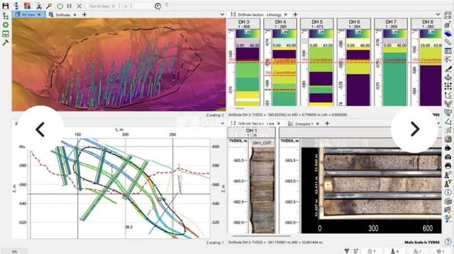
Task: Click the printer icon
Action: [448, 166]
